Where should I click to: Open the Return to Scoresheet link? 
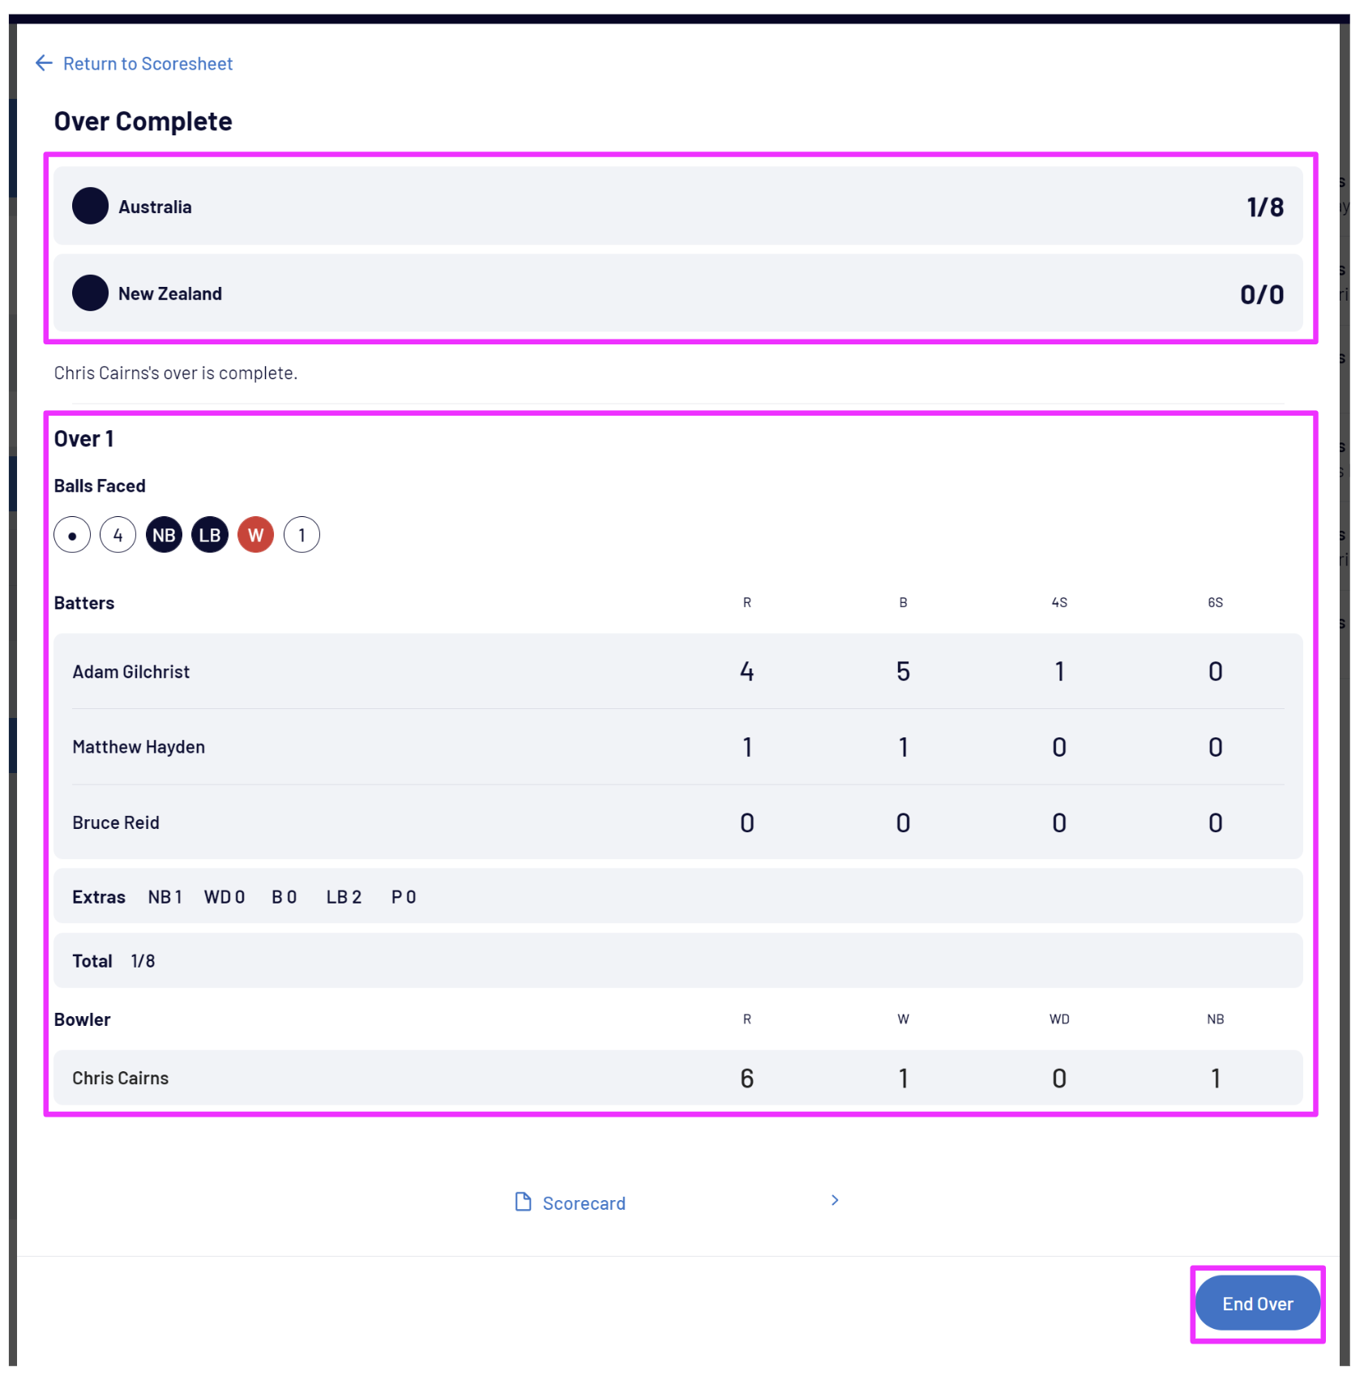pos(148,64)
